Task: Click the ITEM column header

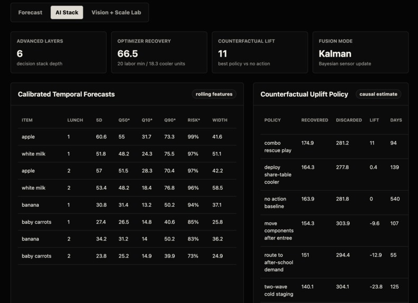Action: (x=27, y=120)
